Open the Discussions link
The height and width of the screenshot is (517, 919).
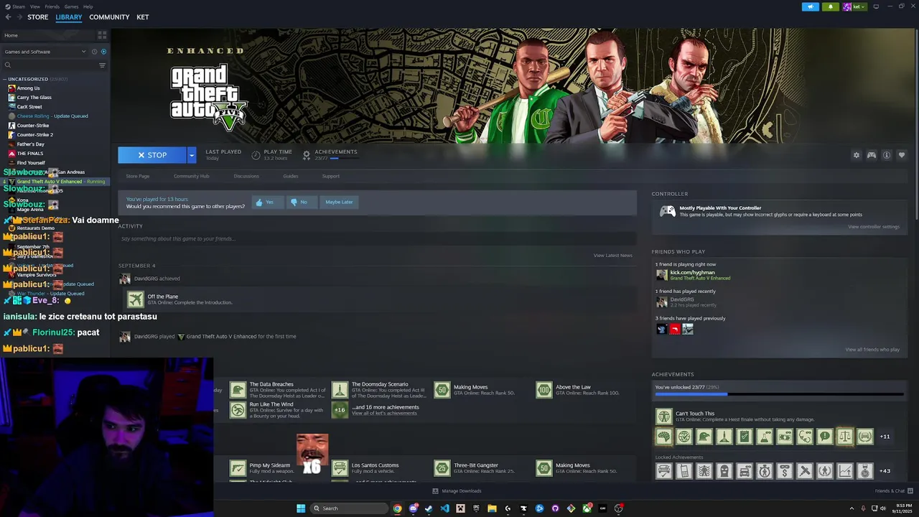coord(246,176)
